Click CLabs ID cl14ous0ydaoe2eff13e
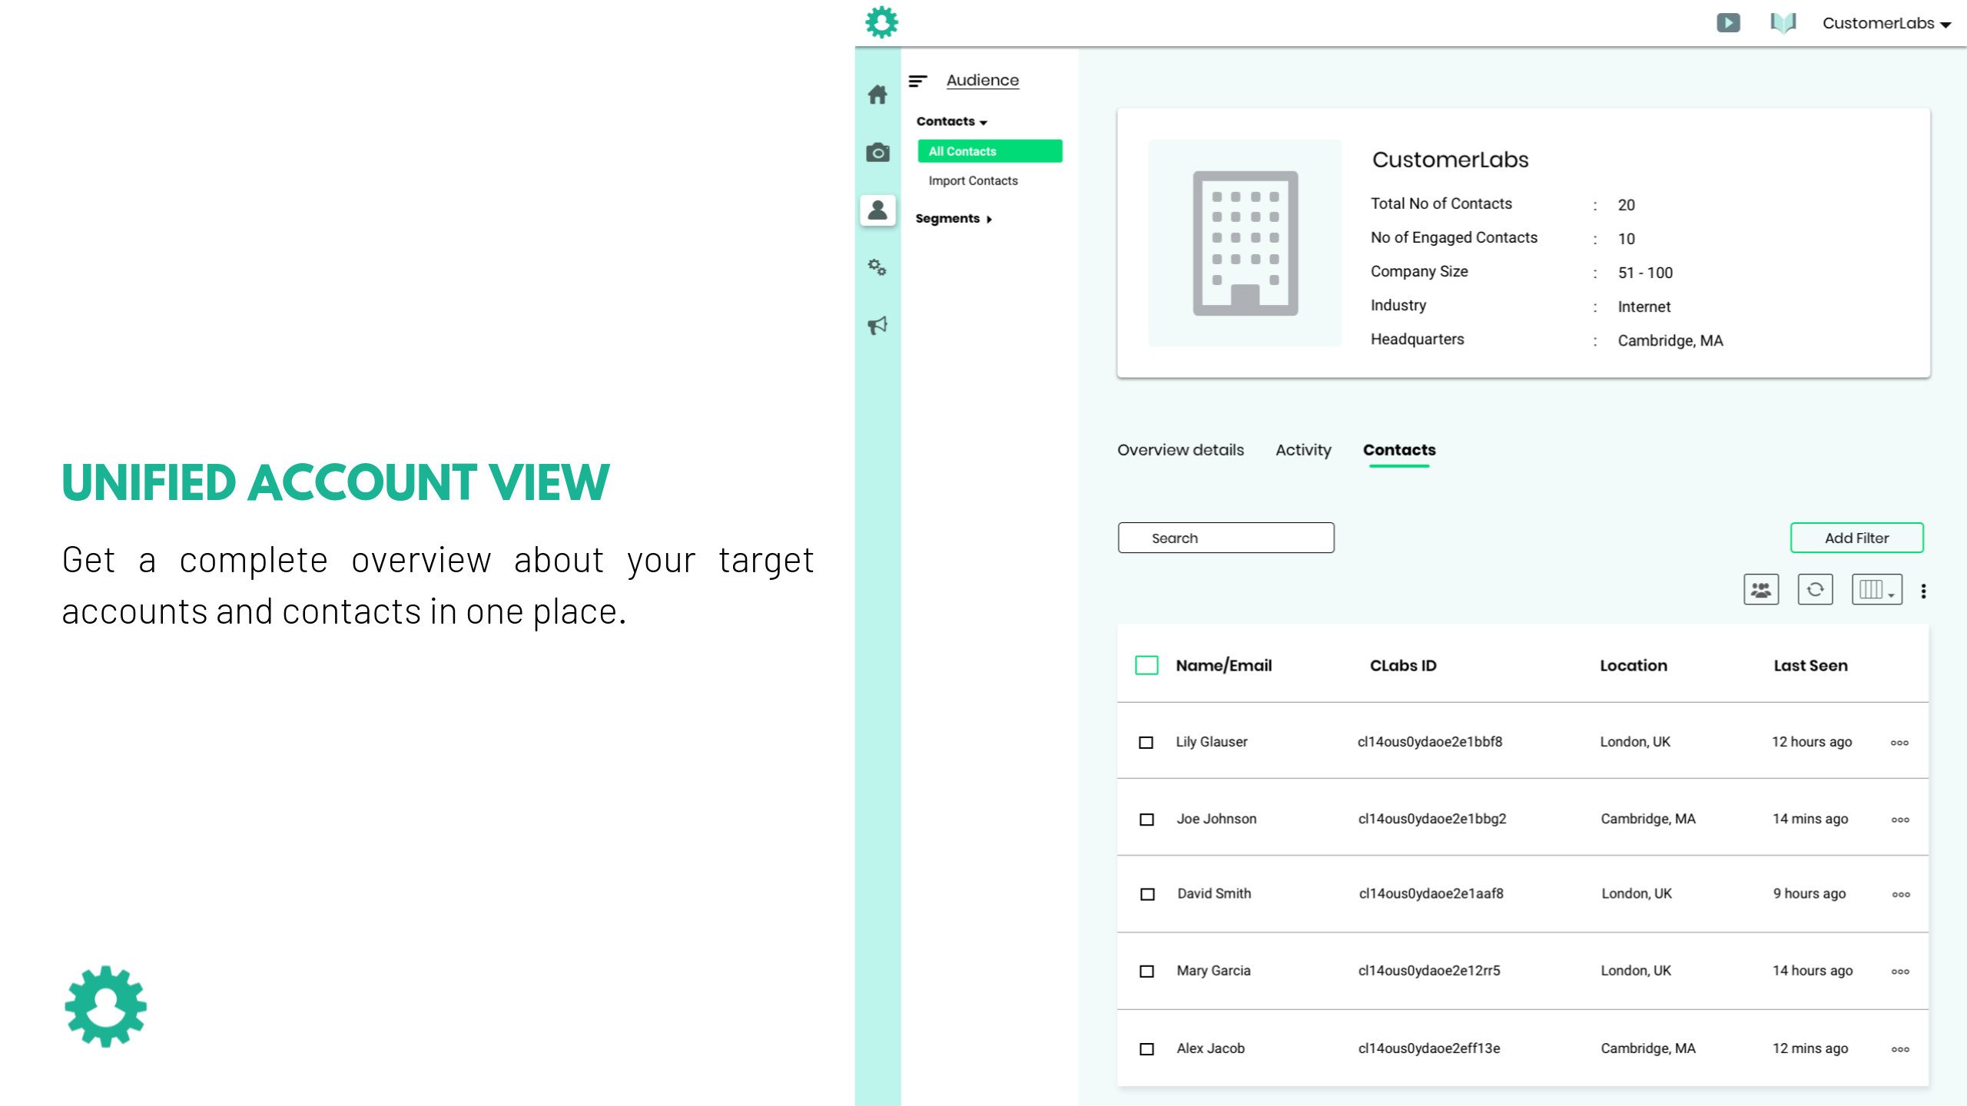1967x1106 pixels. (1429, 1048)
